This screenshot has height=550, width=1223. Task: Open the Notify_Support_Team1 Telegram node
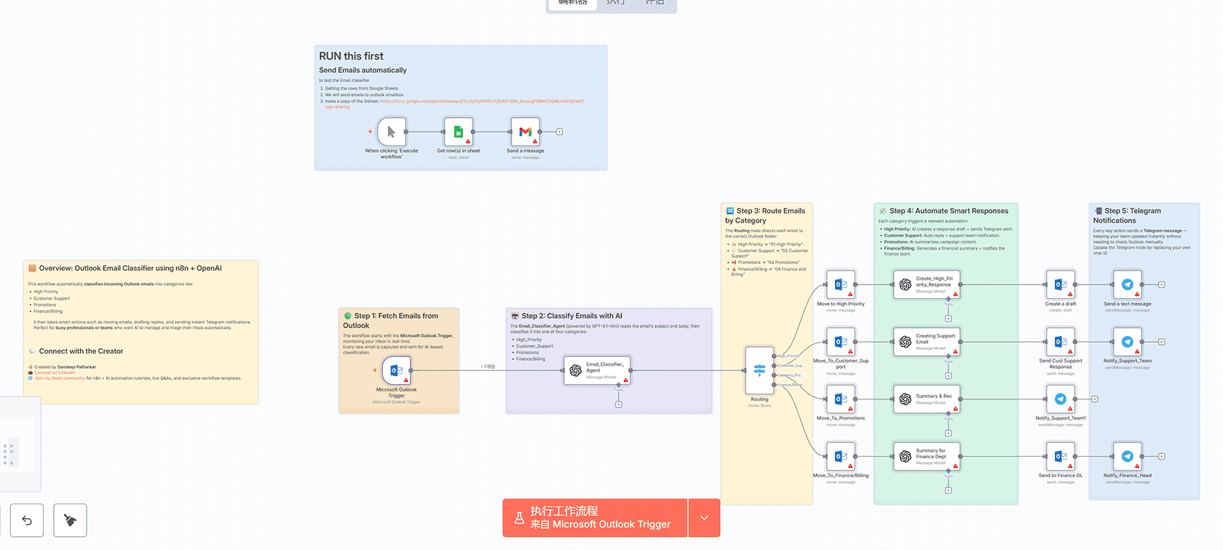(x=1060, y=399)
